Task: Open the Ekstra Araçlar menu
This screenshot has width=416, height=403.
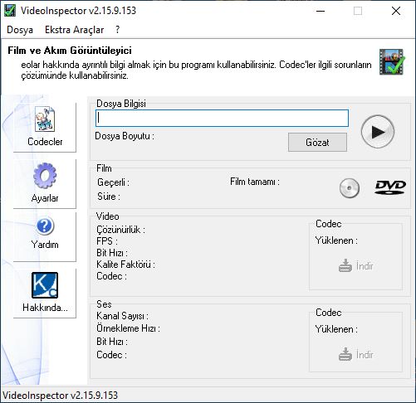Action: click(x=75, y=30)
